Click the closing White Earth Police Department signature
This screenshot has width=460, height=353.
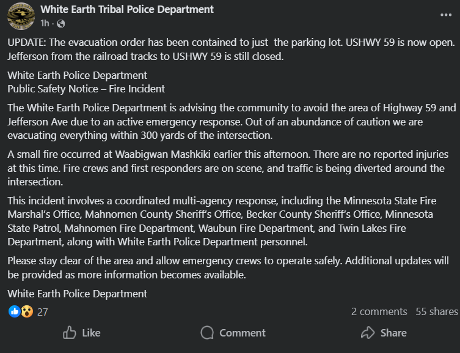[77, 294]
